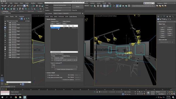This screenshot has height=99, width=176.
Task: Open the Modifiers menu
Action: (33, 3)
